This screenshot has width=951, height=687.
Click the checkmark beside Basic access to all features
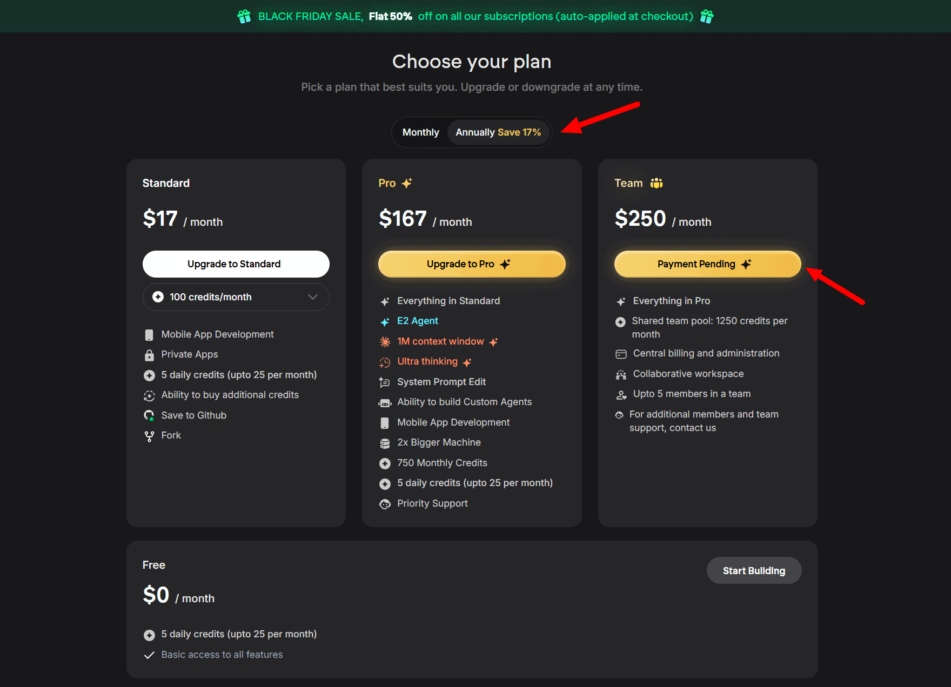pyautogui.click(x=149, y=655)
